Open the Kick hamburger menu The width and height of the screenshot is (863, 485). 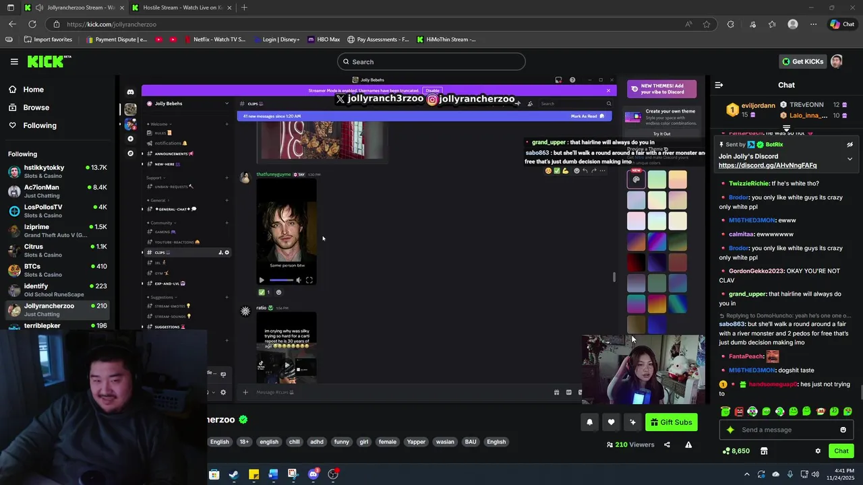click(x=14, y=61)
